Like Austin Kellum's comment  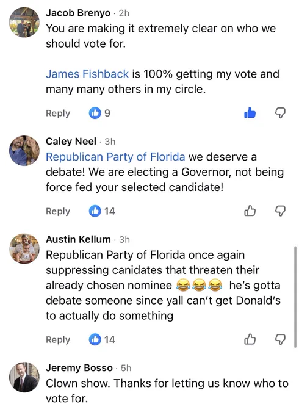(x=250, y=339)
